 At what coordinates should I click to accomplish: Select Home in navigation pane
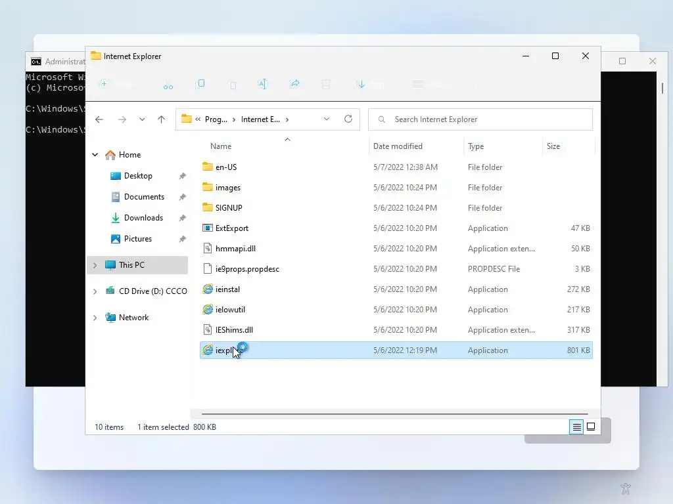(129, 155)
